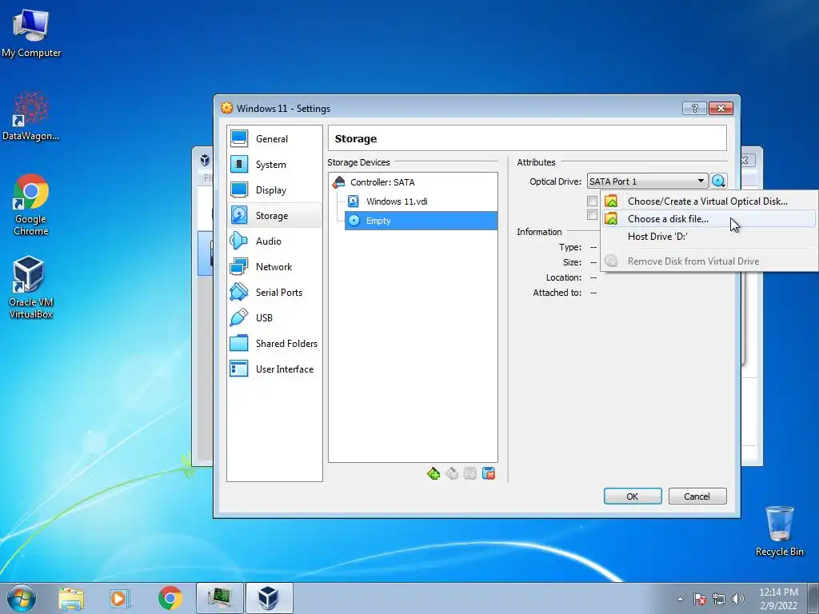The width and height of the screenshot is (819, 614).
Task: Open the Recycle Bin
Action: [780, 531]
